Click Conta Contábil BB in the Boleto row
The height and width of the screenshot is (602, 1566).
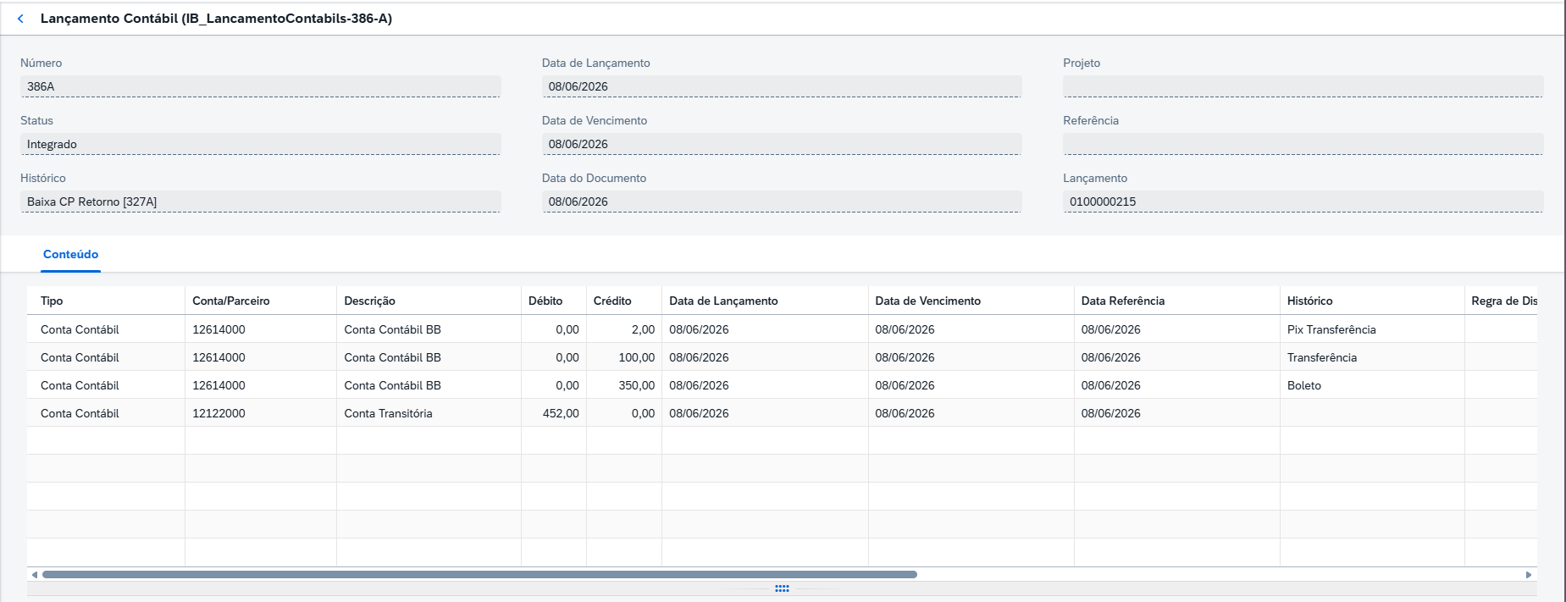(392, 385)
